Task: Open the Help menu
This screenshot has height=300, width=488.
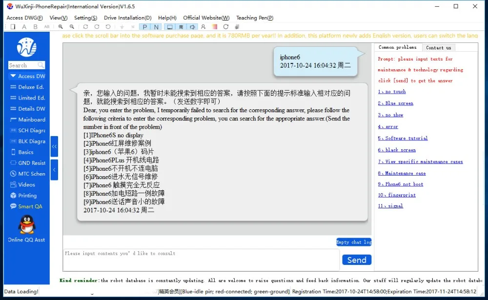Action: [167, 18]
